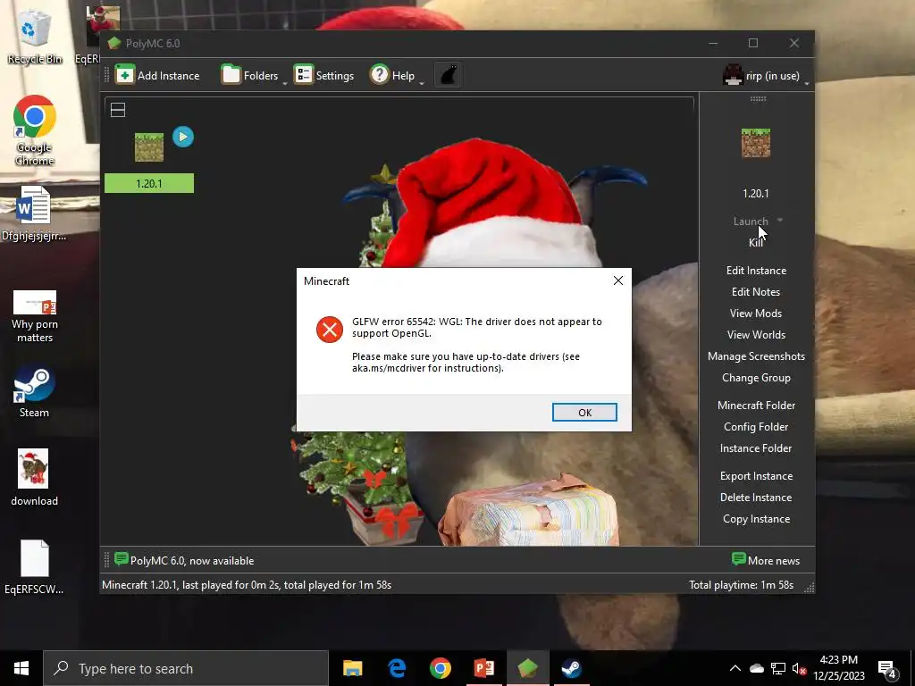Open Edit Instance
This screenshot has height=686, width=915.
[756, 270]
